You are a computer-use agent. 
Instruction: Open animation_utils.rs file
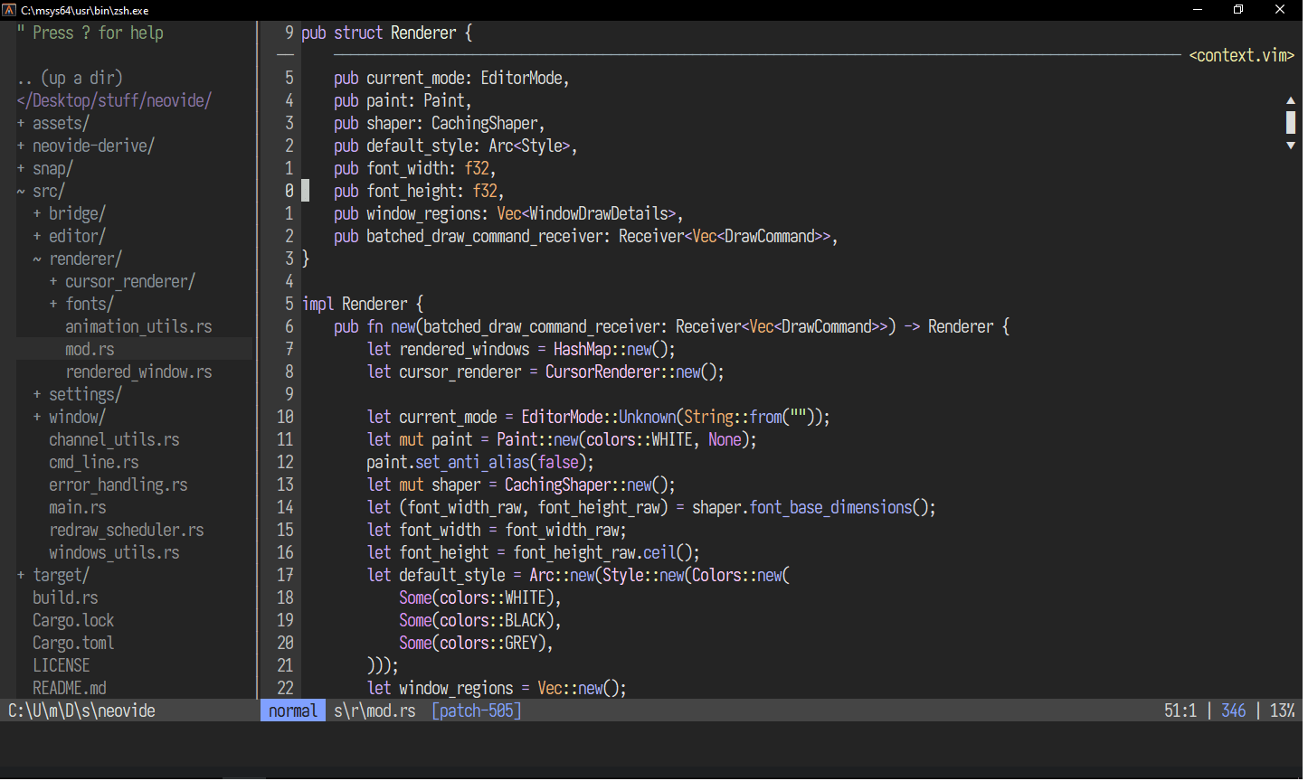pyautogui.click(x=138, y=326)
